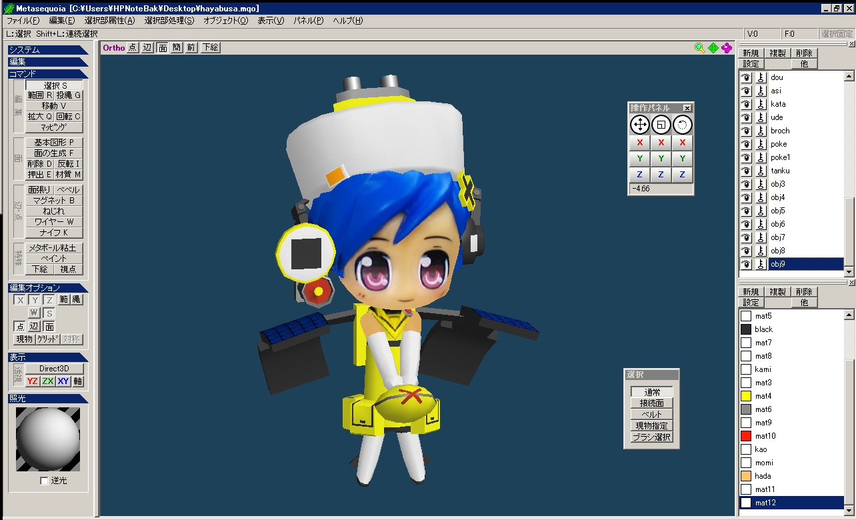
Task: Select the rotate handle in 操作パネル
Action: [682, 125]
